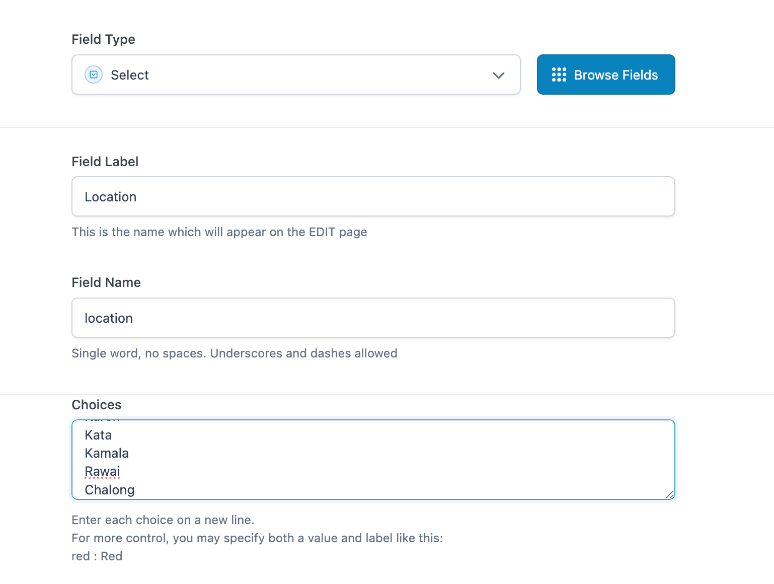Expand the Field Type chevron arrow
Screen dimensions: 774x584
point(498,76)
